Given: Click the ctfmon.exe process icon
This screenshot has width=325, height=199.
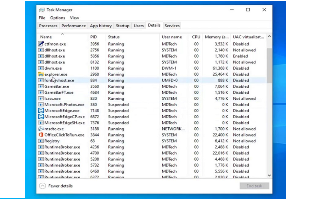Looking at the screenshot, I should click(x=41, y=44).
